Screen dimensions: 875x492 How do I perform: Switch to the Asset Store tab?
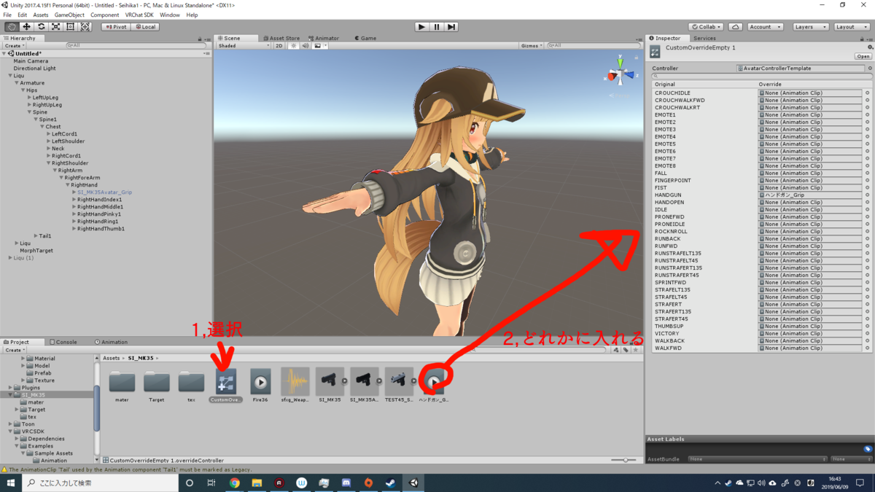click(281, 38)
